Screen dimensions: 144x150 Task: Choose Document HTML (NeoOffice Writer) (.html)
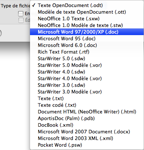tap(87, 112)
